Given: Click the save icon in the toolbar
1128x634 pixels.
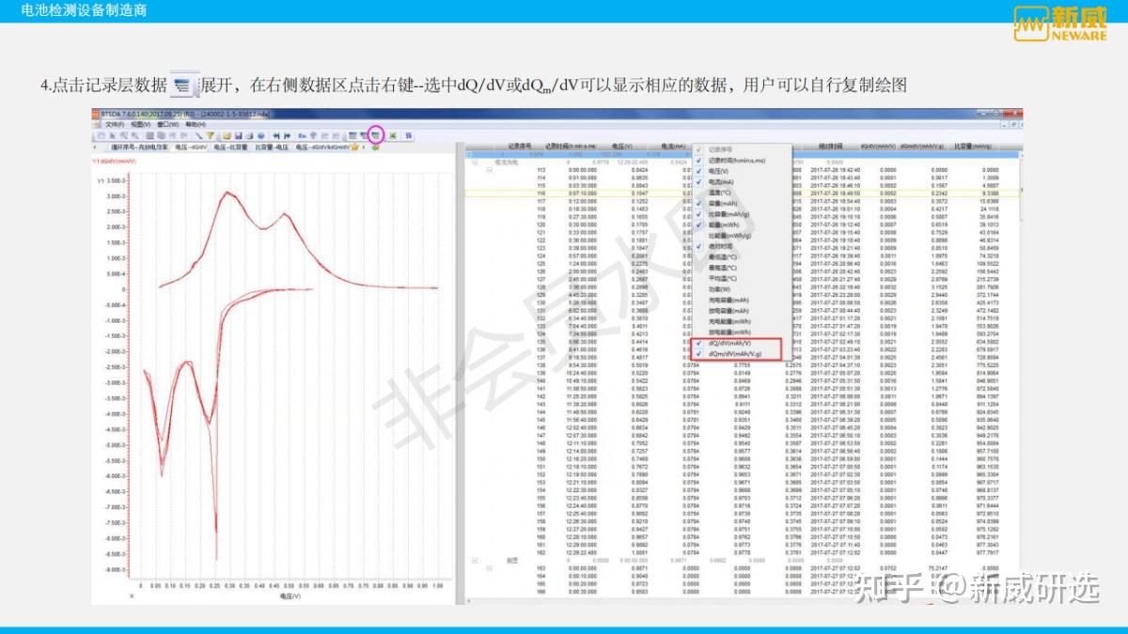Looking at the screenshot, I should point(239,135).
